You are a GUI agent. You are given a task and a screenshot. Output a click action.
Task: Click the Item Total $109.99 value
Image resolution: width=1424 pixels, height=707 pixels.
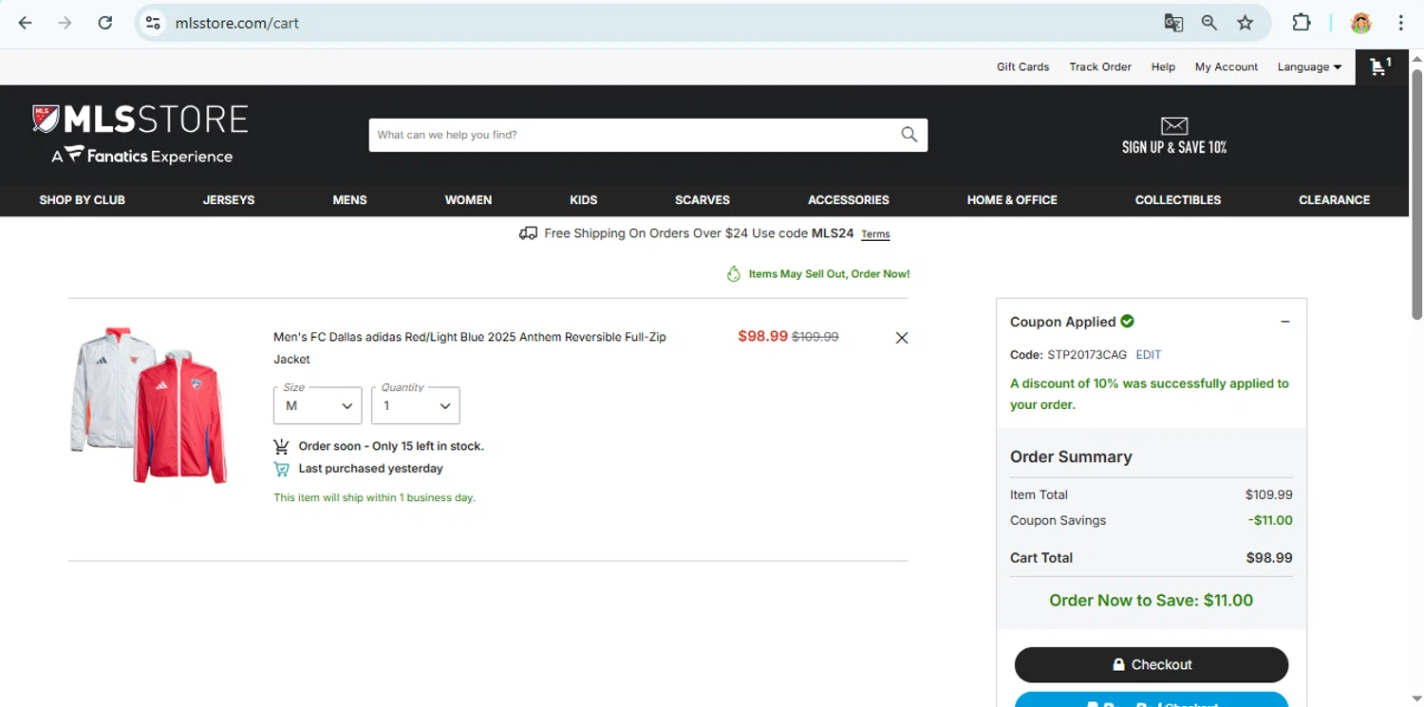tap(1269, 494)
